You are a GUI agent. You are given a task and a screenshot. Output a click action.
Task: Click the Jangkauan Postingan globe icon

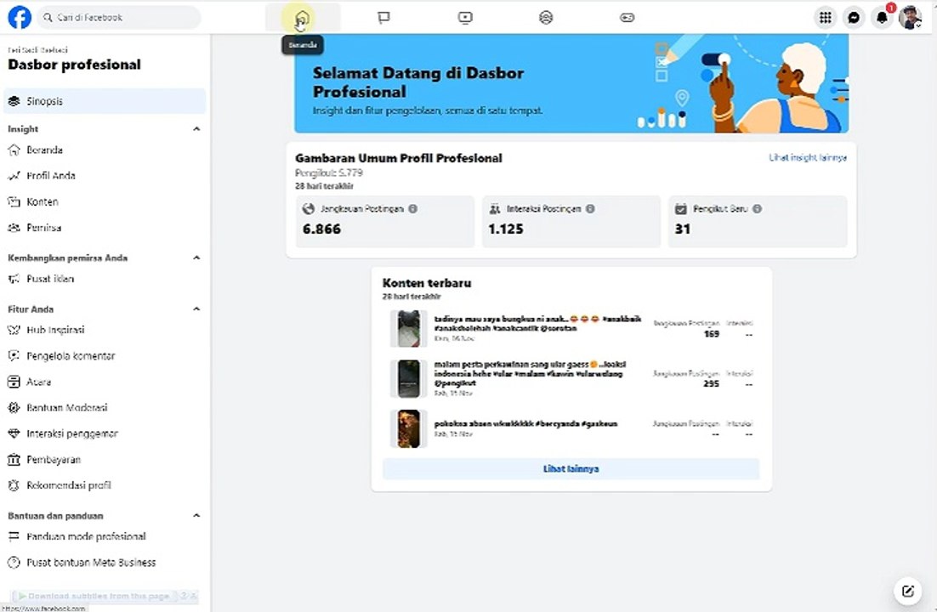pos(309,208)
